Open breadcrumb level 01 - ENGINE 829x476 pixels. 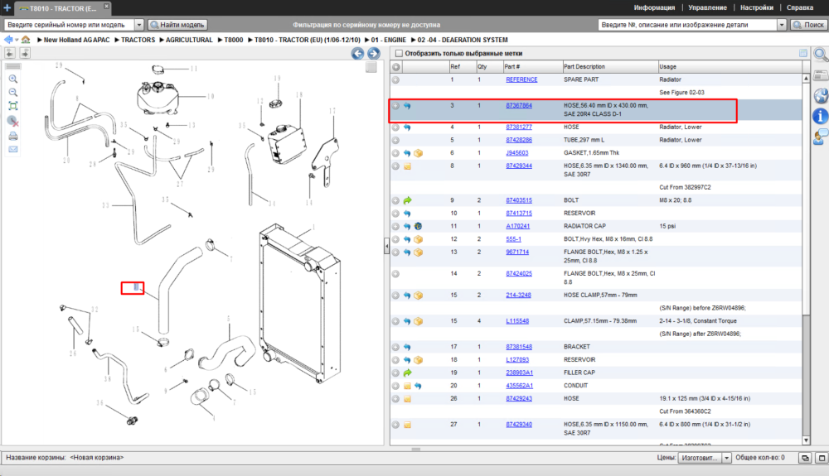point(389,40)
